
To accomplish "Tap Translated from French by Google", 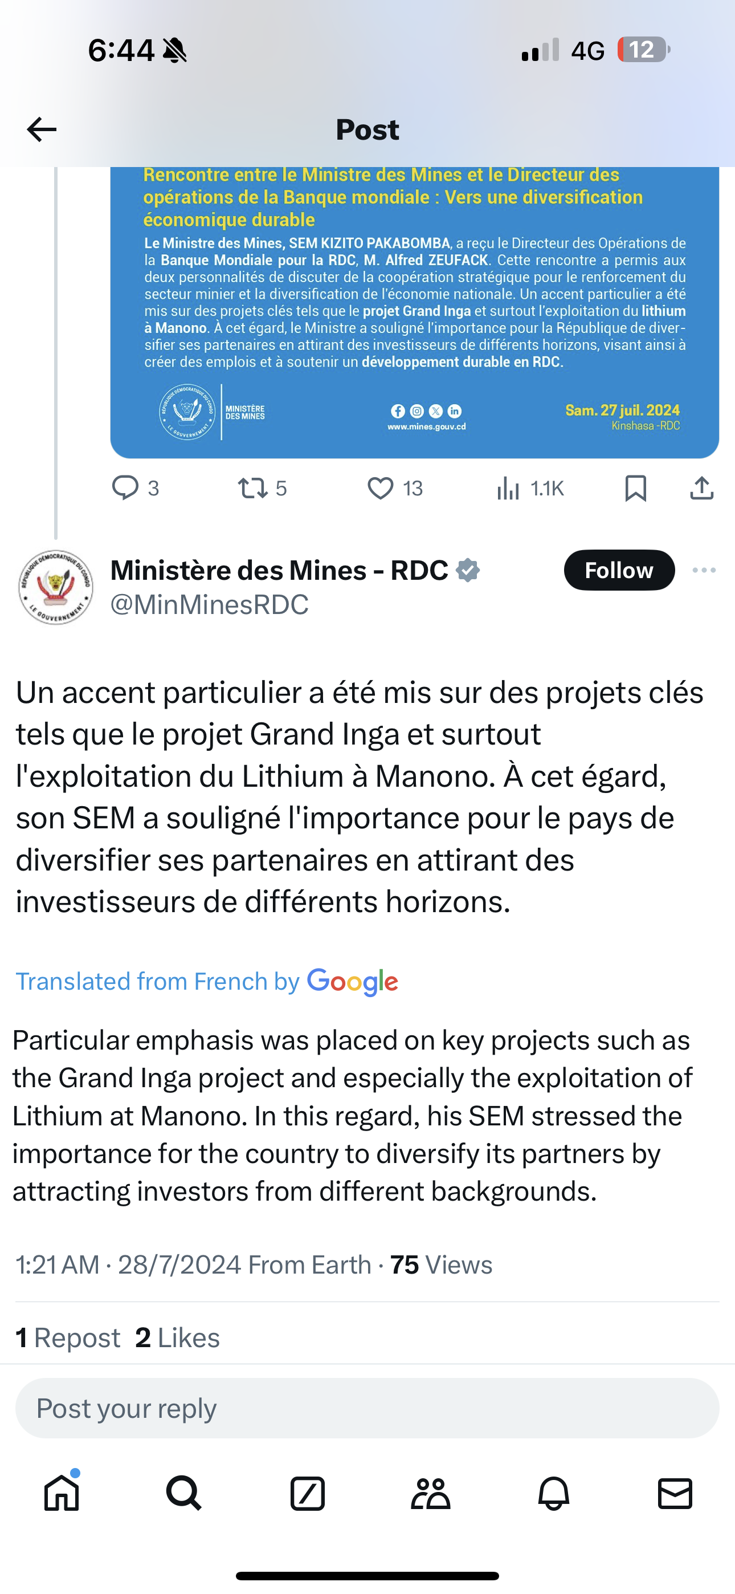I will tap(207, 981).
